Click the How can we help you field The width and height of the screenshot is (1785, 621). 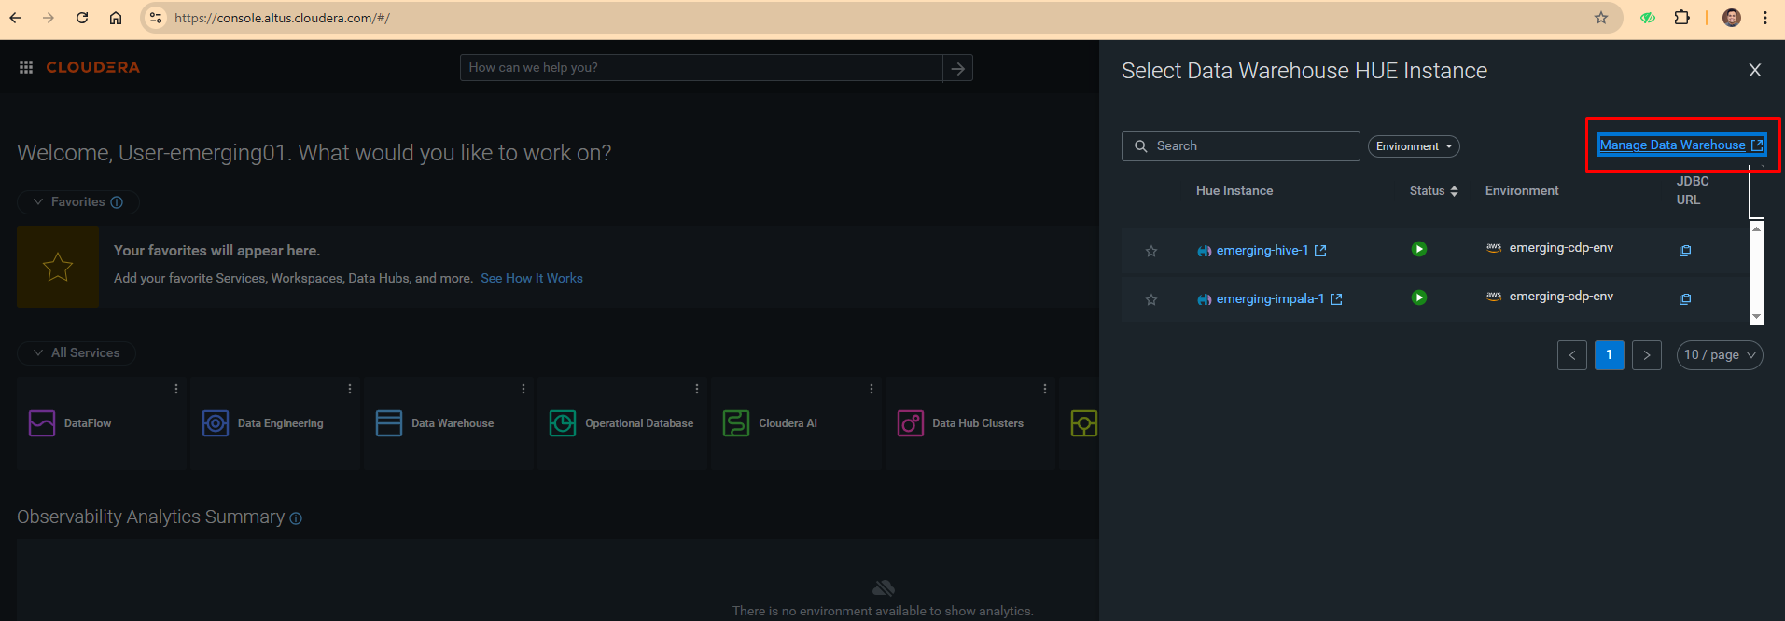[702, 68]
